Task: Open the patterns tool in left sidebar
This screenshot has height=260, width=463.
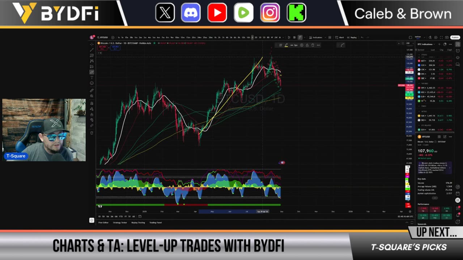Action: click(92, 61)
